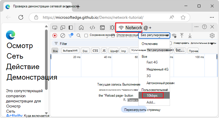Viewport: 219px width, 118px height.
Task: Open network conditions wifi-gear icon
Action: [174, 36]
